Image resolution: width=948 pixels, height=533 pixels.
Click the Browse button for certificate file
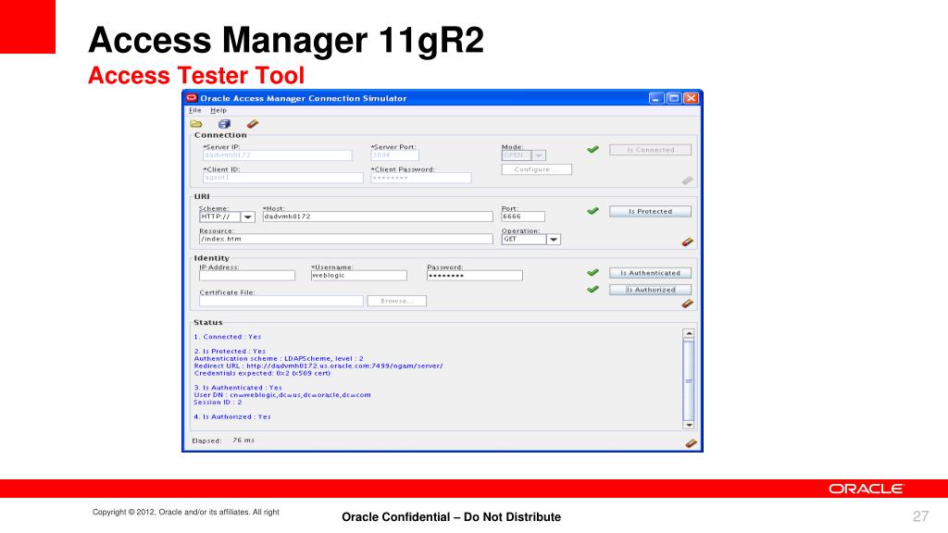[396, 301]
